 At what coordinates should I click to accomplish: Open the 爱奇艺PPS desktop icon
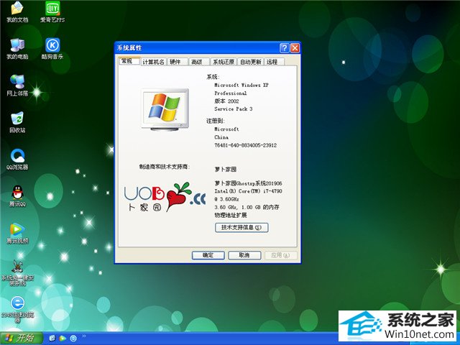pos(52,11)
